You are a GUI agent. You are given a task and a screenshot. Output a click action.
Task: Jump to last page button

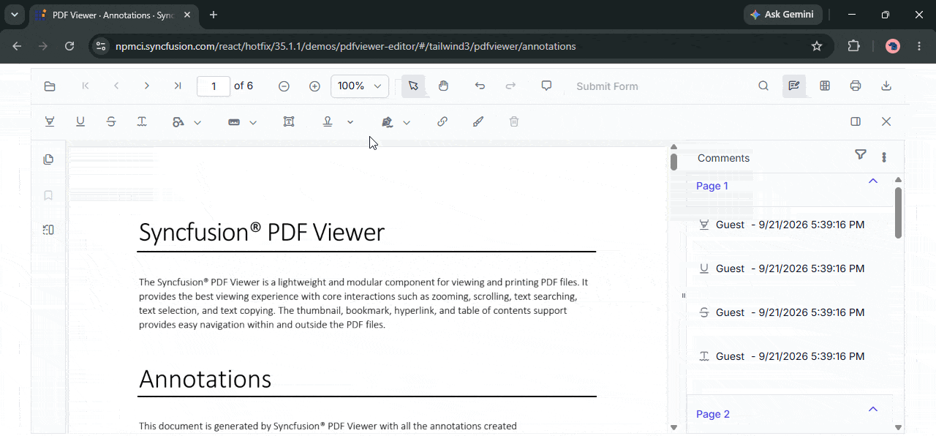click(x=178, y=86)
